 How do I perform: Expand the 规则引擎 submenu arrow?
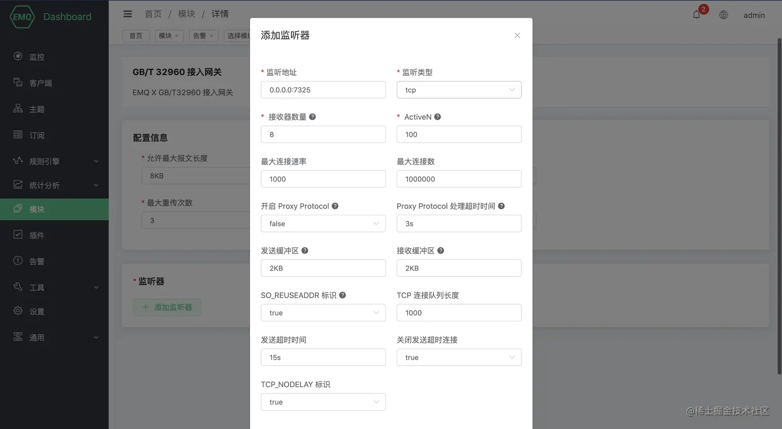point(96,161)
